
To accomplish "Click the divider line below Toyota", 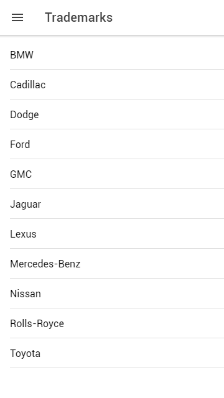I will [x=117, y=368].
